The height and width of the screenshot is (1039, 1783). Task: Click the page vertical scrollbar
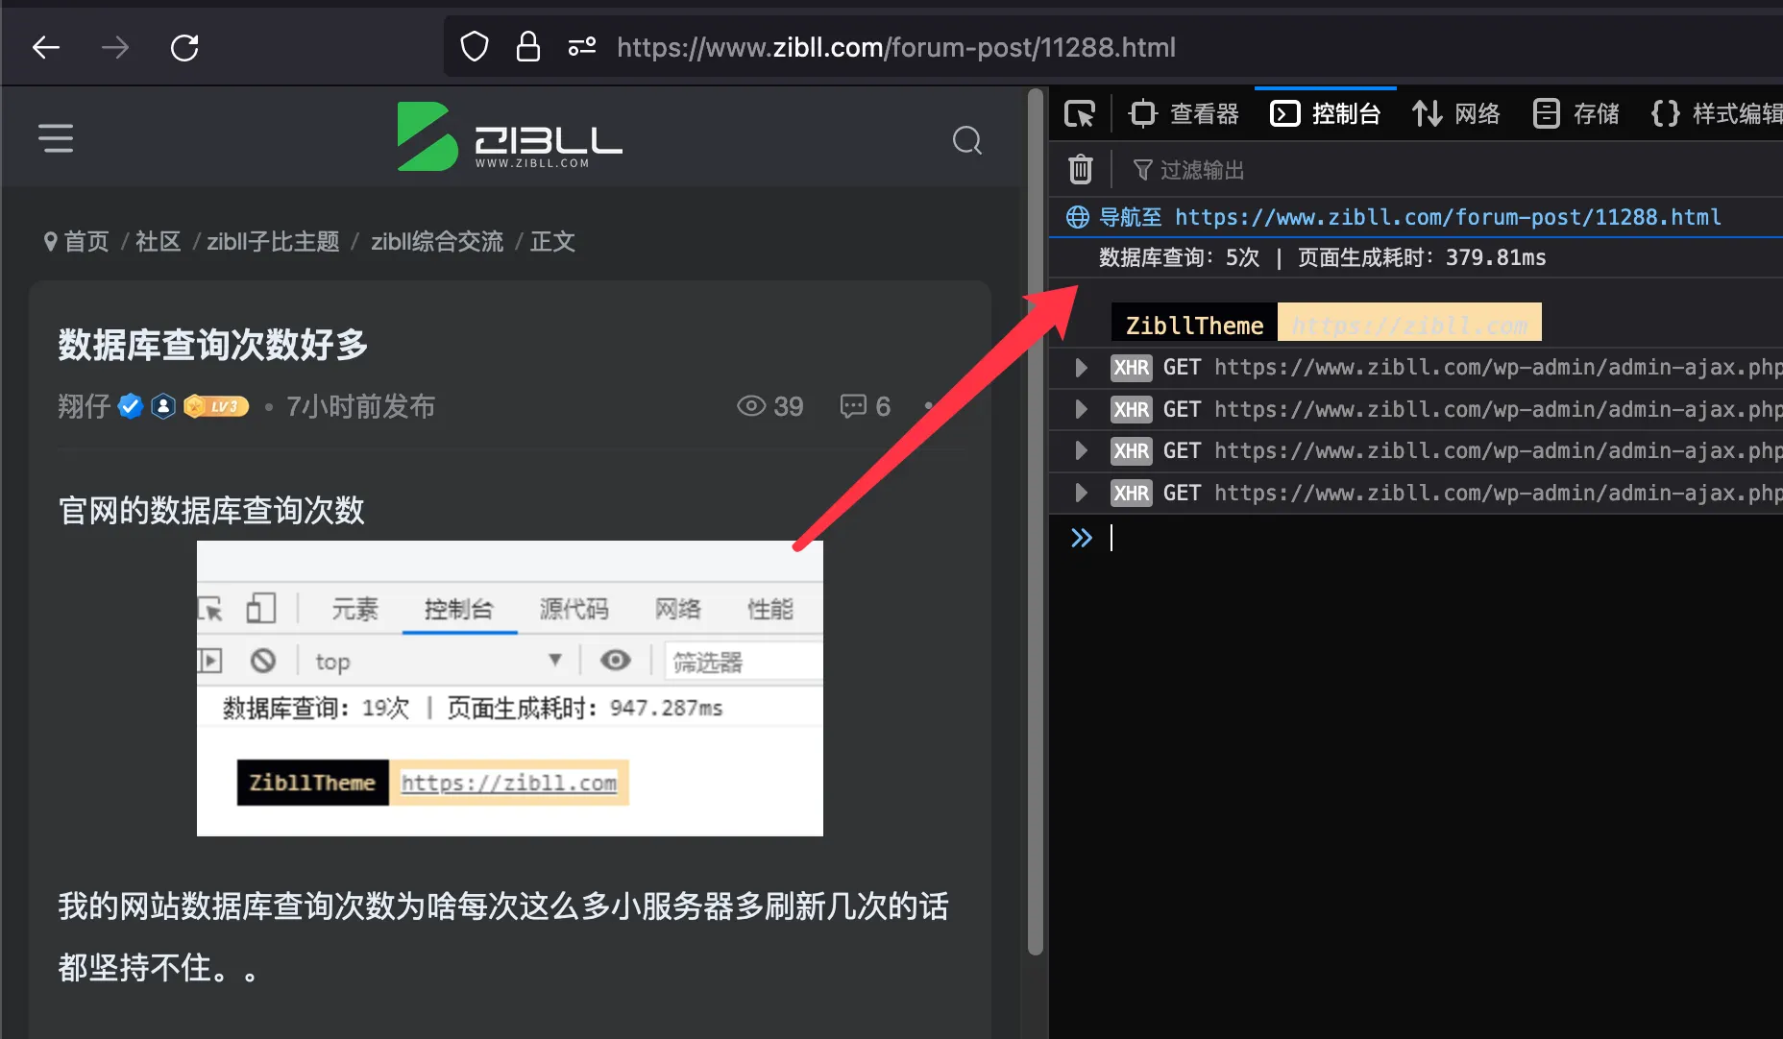click(x=1035, y=521)
